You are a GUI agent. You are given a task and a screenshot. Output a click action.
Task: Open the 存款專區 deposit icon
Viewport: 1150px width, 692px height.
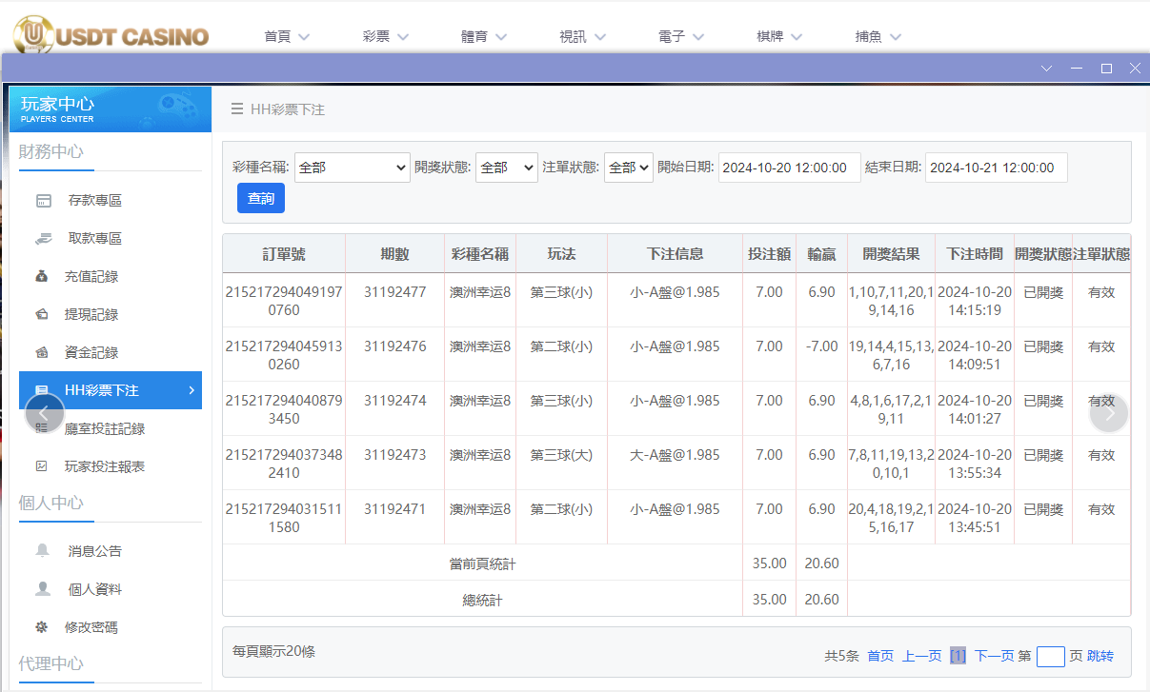(45, 200)
